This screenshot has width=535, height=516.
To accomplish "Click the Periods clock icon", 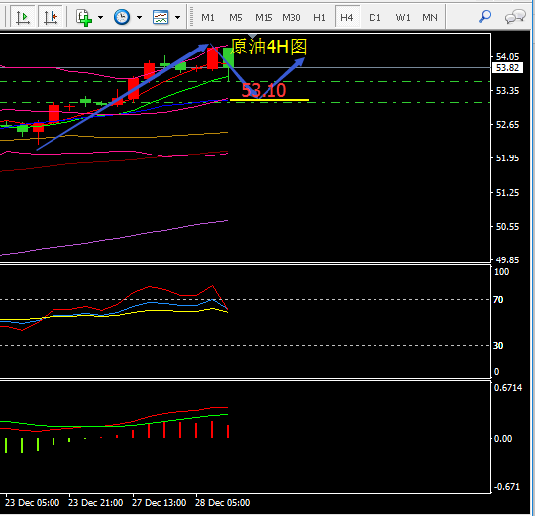I will pyautogui.click(x=122, y=17).
